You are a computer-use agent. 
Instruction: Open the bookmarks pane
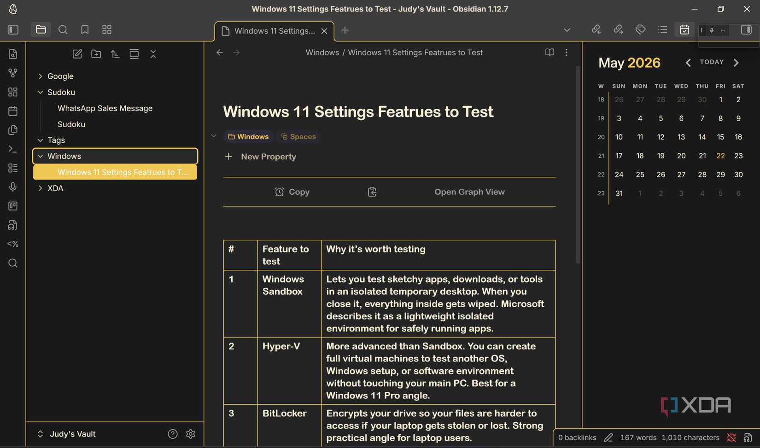[85, 29]
